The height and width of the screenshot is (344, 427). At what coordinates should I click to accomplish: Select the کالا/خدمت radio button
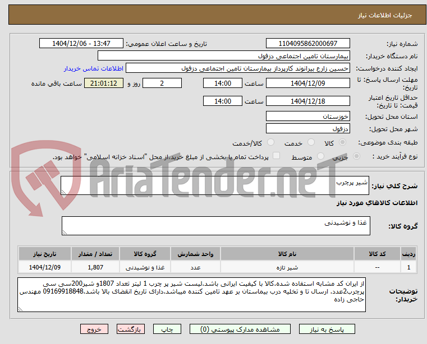[x=270, y=142]
